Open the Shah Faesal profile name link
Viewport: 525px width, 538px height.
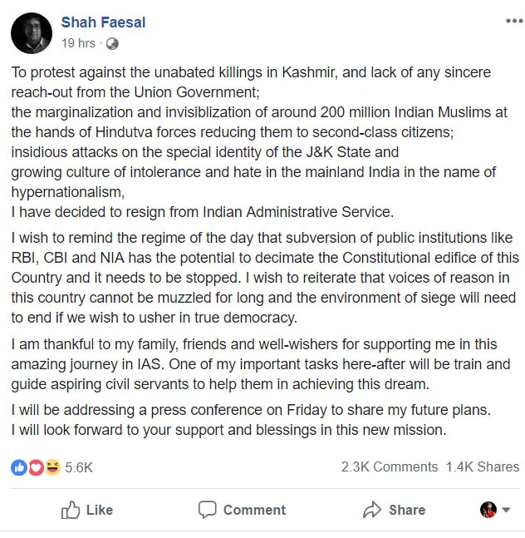coord(103,22)
